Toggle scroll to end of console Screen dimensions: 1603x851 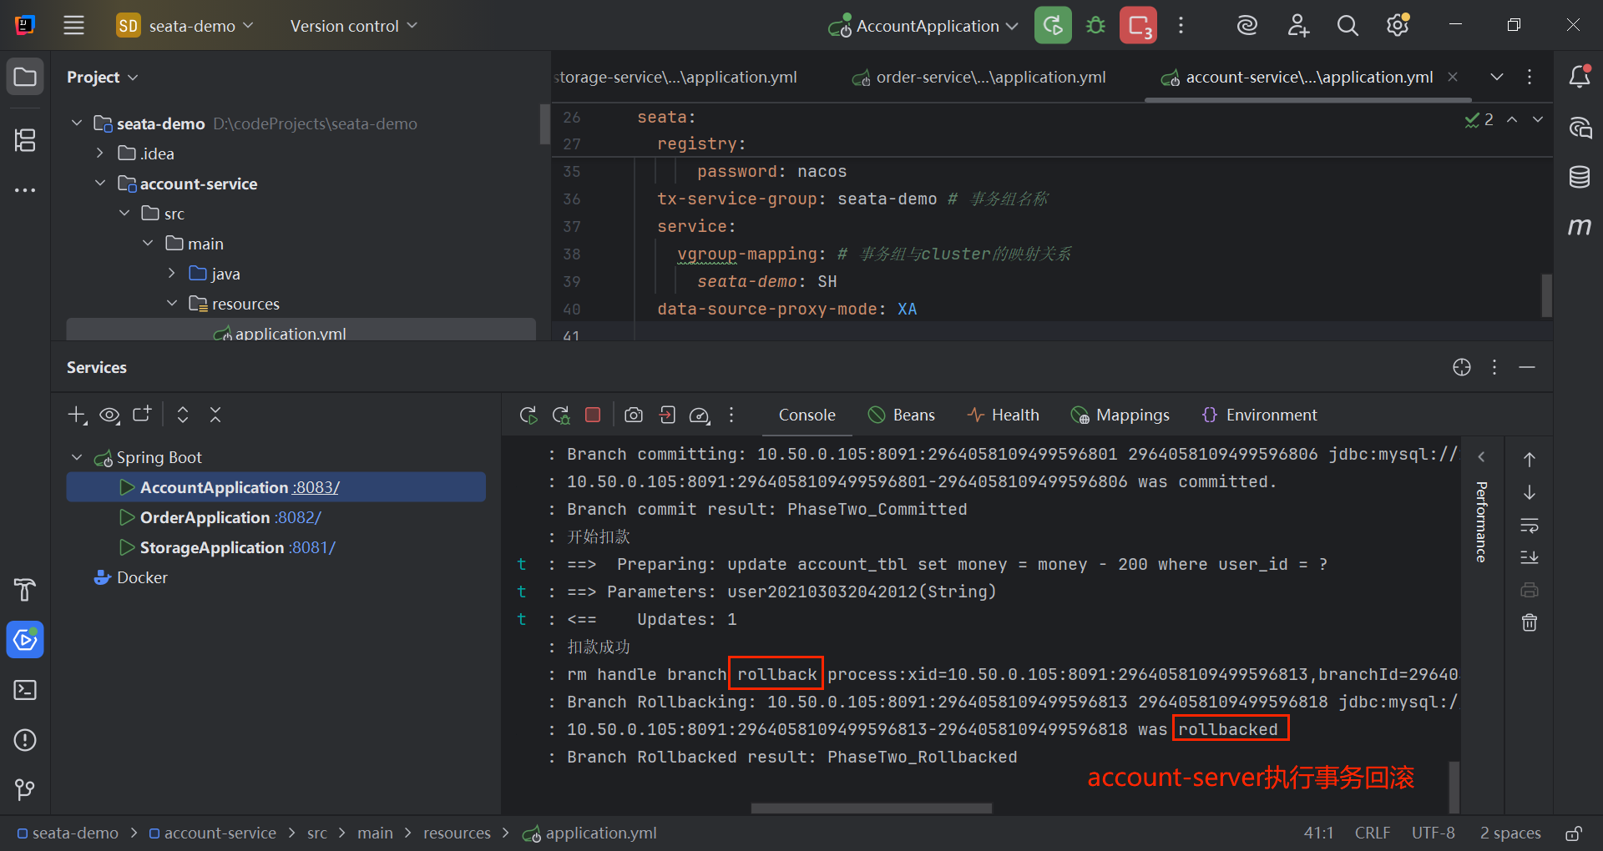[x=1530, y=557]
